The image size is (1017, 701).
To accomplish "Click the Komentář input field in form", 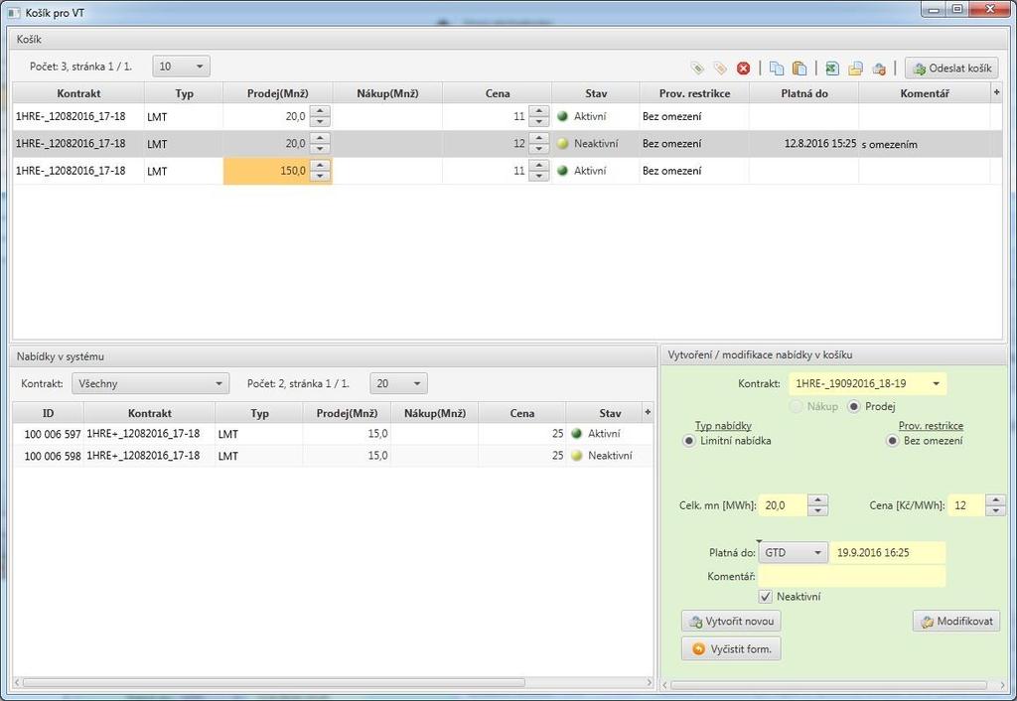I will (851, 577).
